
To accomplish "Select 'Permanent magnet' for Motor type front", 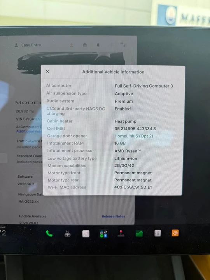I will pyautogui.click(x=133, y=173).
